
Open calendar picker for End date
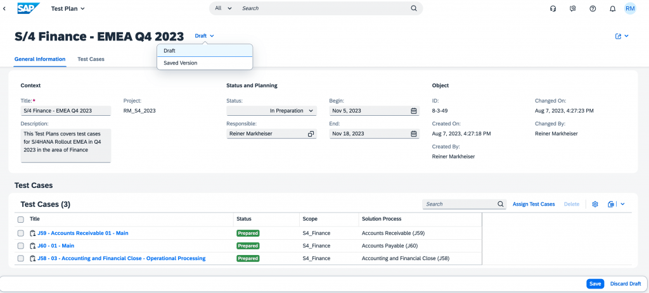click(413, 134)
